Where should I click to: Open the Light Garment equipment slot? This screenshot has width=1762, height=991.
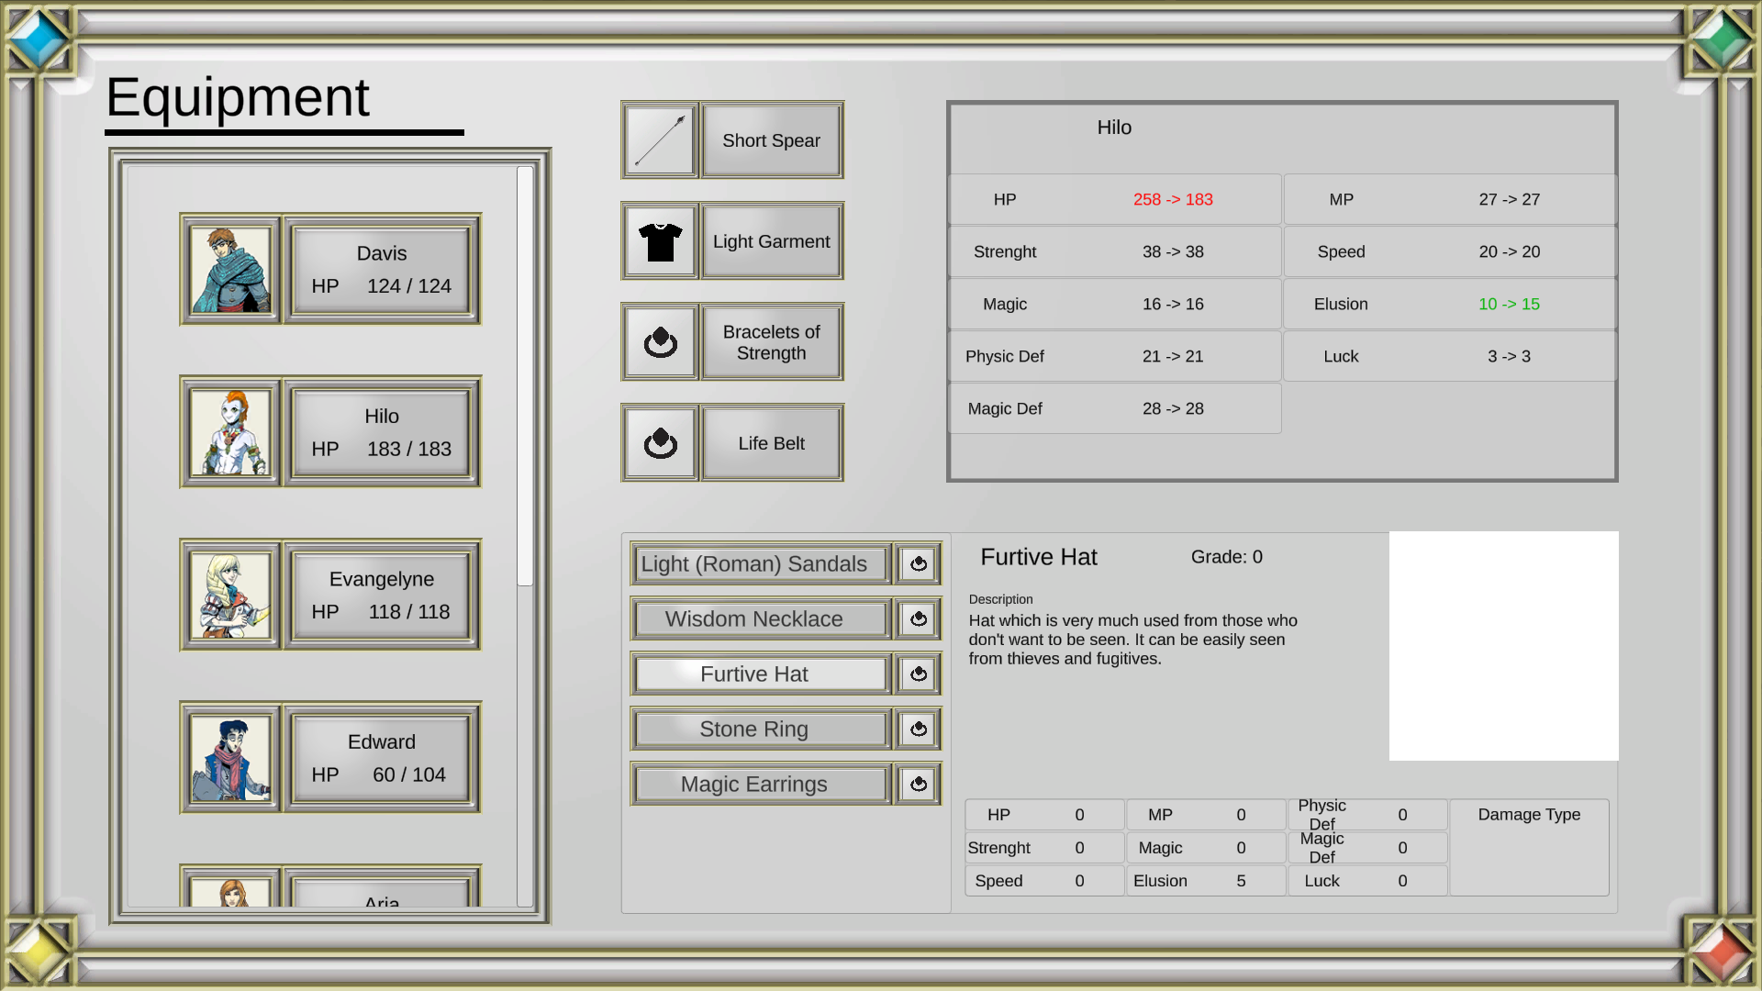[x=772, y=241]
